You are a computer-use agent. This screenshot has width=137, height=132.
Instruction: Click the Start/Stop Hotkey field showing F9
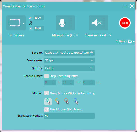pyautogui.click(x=69, y=116)
